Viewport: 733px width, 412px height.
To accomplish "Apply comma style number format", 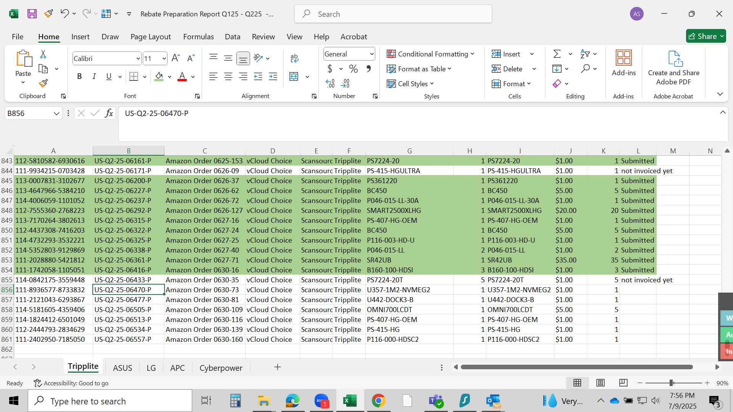I will click(368, 69).
